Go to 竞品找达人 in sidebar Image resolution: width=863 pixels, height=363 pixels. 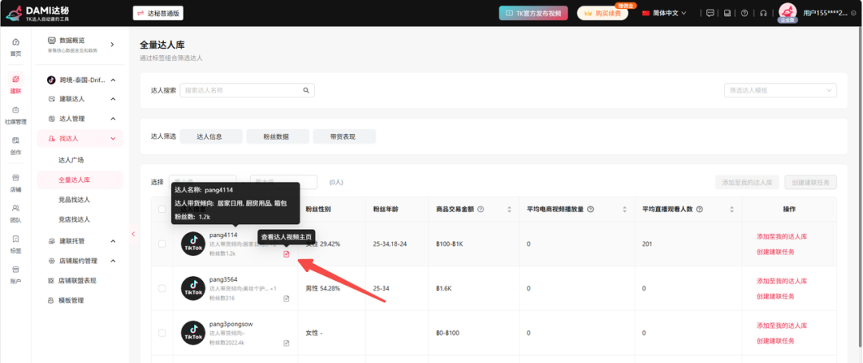[x=74, y=199]
